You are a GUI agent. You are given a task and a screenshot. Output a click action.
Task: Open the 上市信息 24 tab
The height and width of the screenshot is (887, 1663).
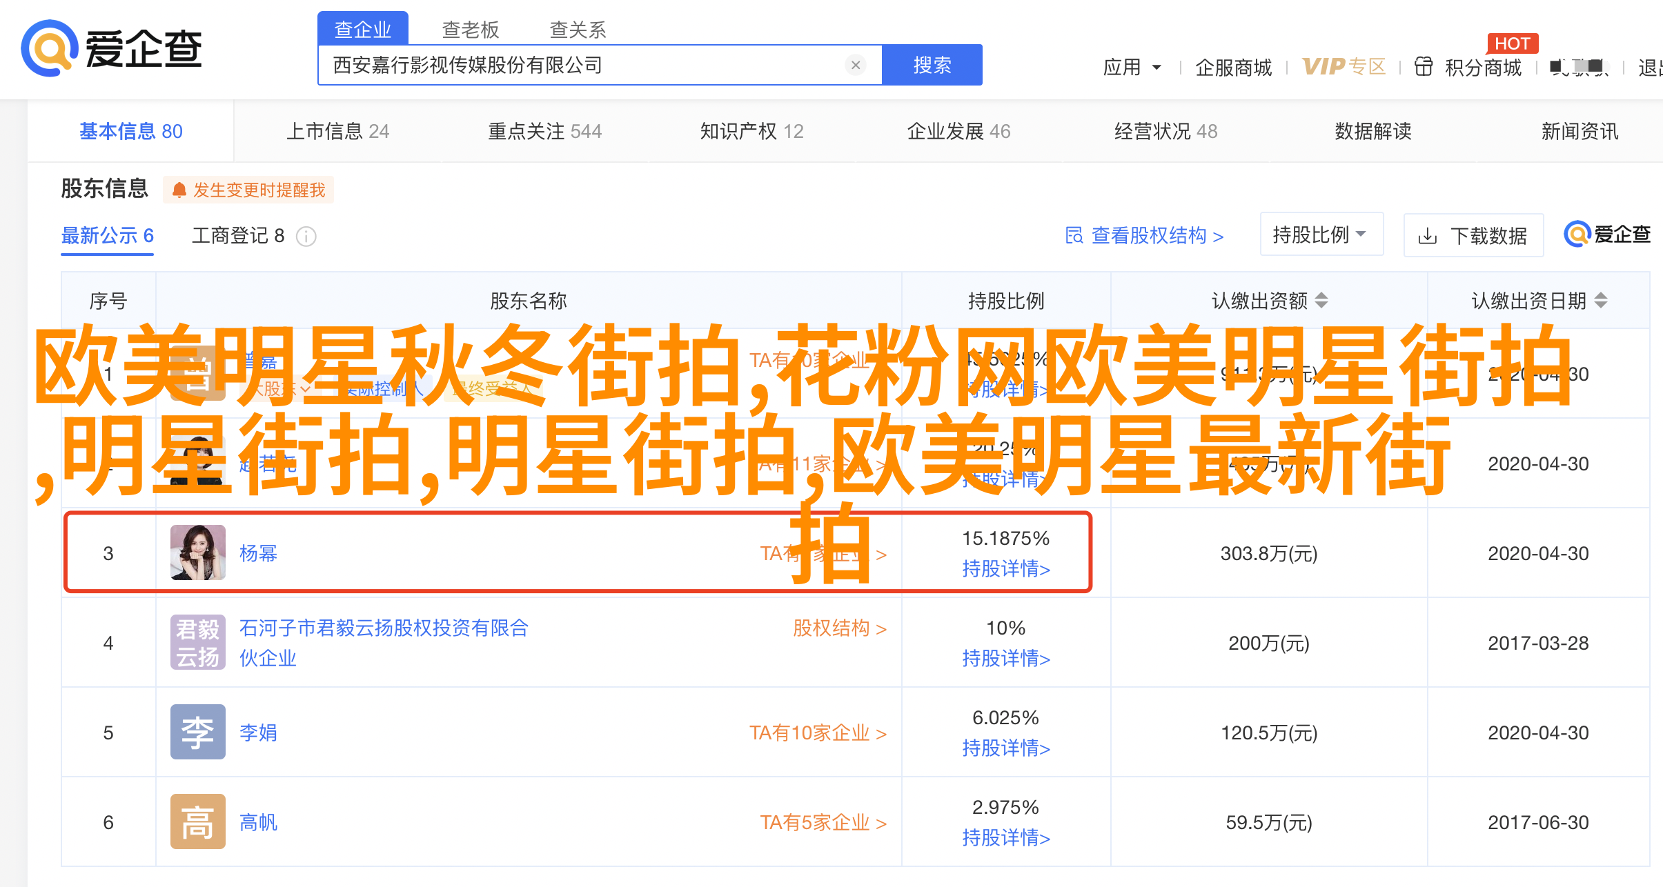click(x=338, y=131)
